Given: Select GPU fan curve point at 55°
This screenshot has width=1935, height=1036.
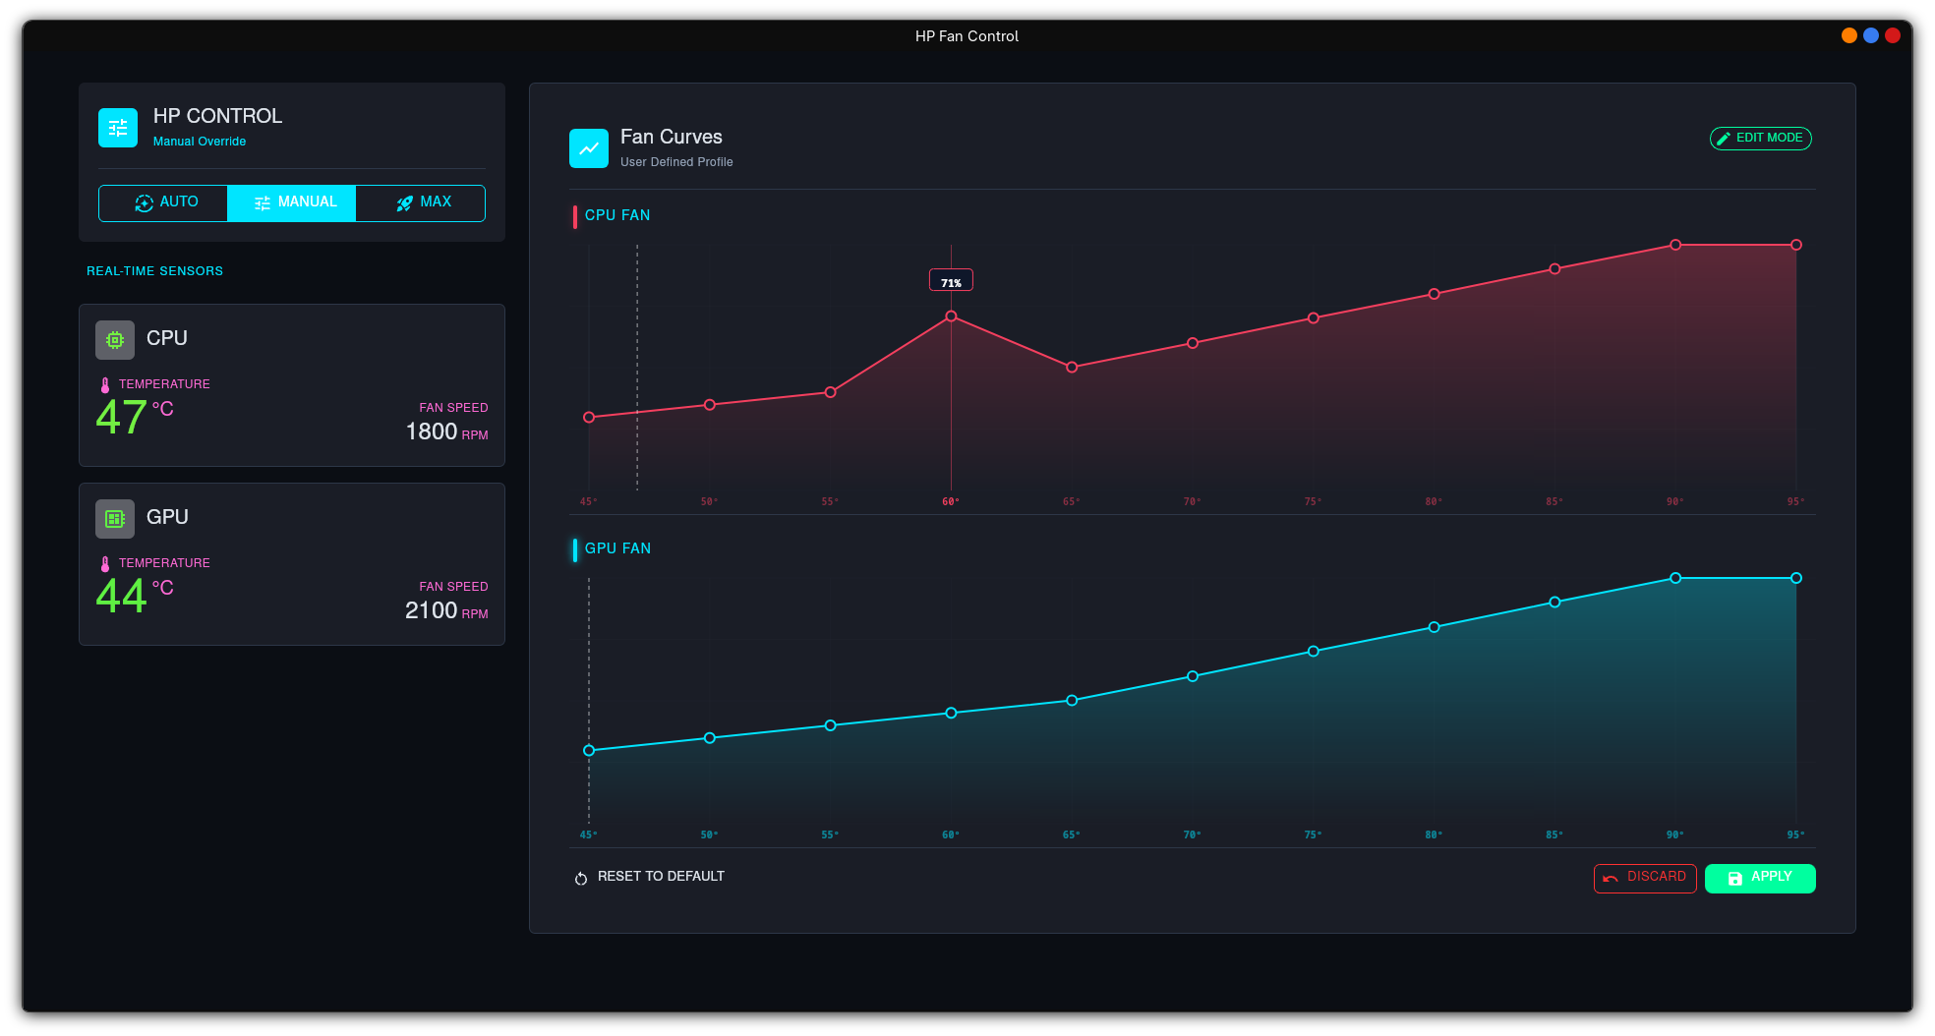Looking at the screenshot, I should tap(831, 725).
